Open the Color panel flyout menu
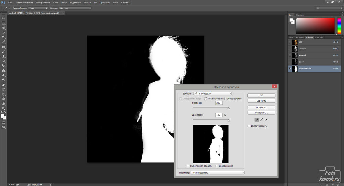This screenshot has width=344, height=186. point(341,15)
